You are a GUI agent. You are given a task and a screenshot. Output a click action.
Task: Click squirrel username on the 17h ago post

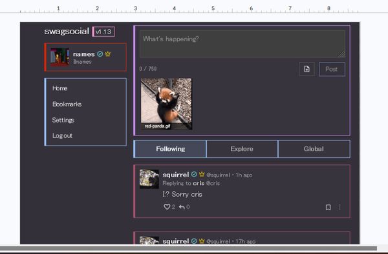(176, 241)
